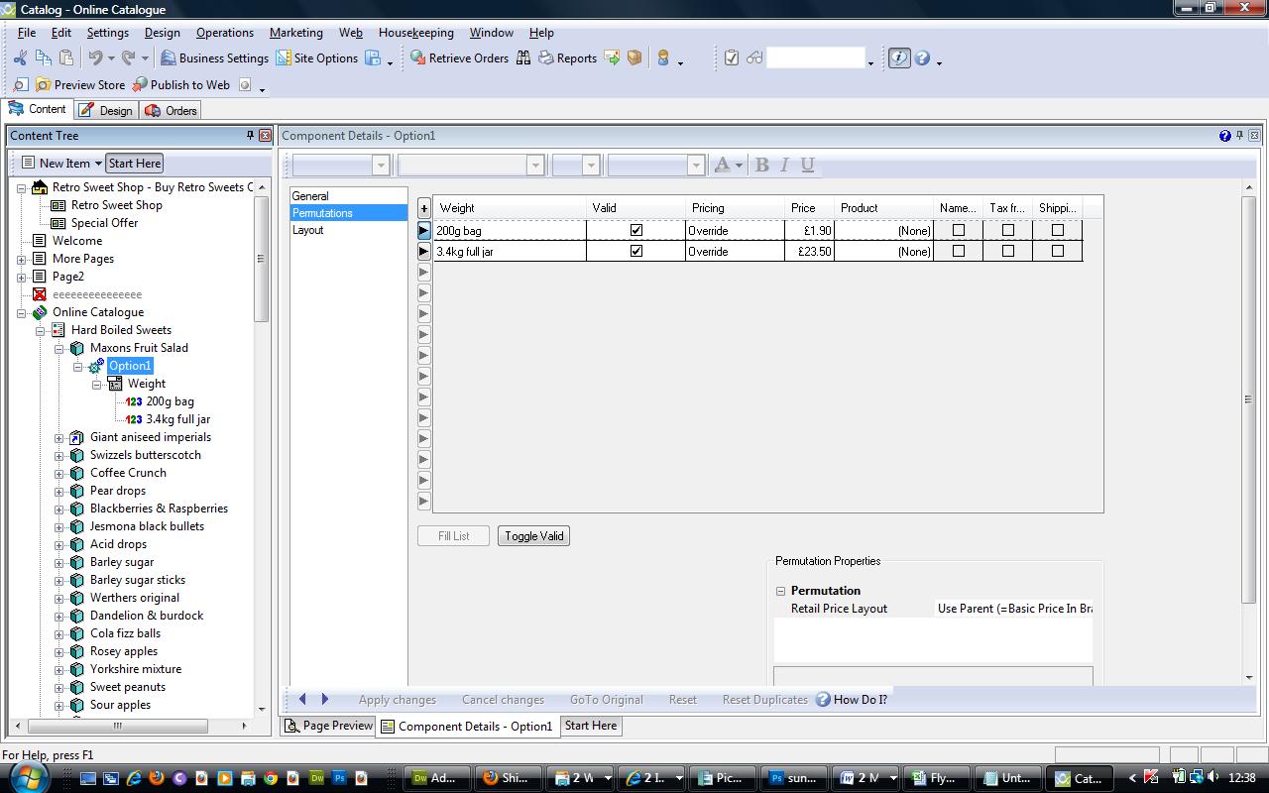Open Business Settings from the toolbar
Image resolution: width=1269 pixels, height=793 pixels.
point(214,58)
